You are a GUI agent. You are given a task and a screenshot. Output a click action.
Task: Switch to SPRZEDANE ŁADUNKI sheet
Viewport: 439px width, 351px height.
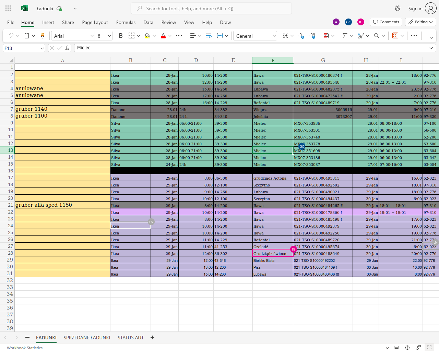click(x=87, y=338)
